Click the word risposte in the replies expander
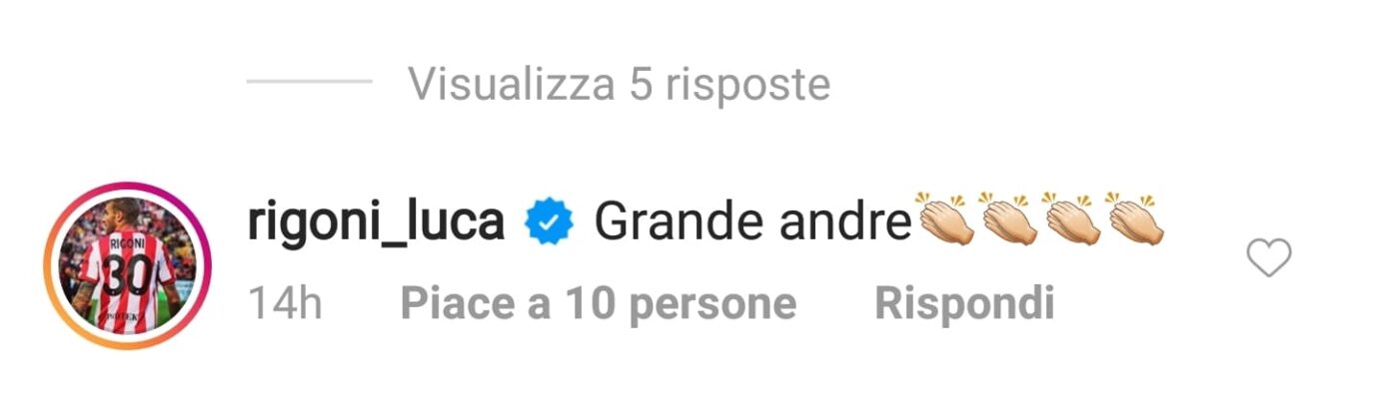Image resolution: width=1377 pixels, height=399 pixels. click(747, 86)
